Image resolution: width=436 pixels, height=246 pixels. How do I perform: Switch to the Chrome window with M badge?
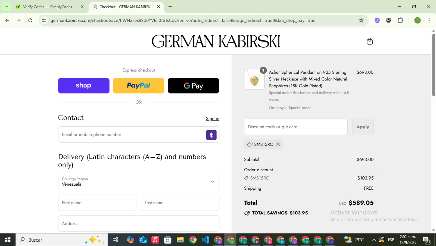click(255, 240)
